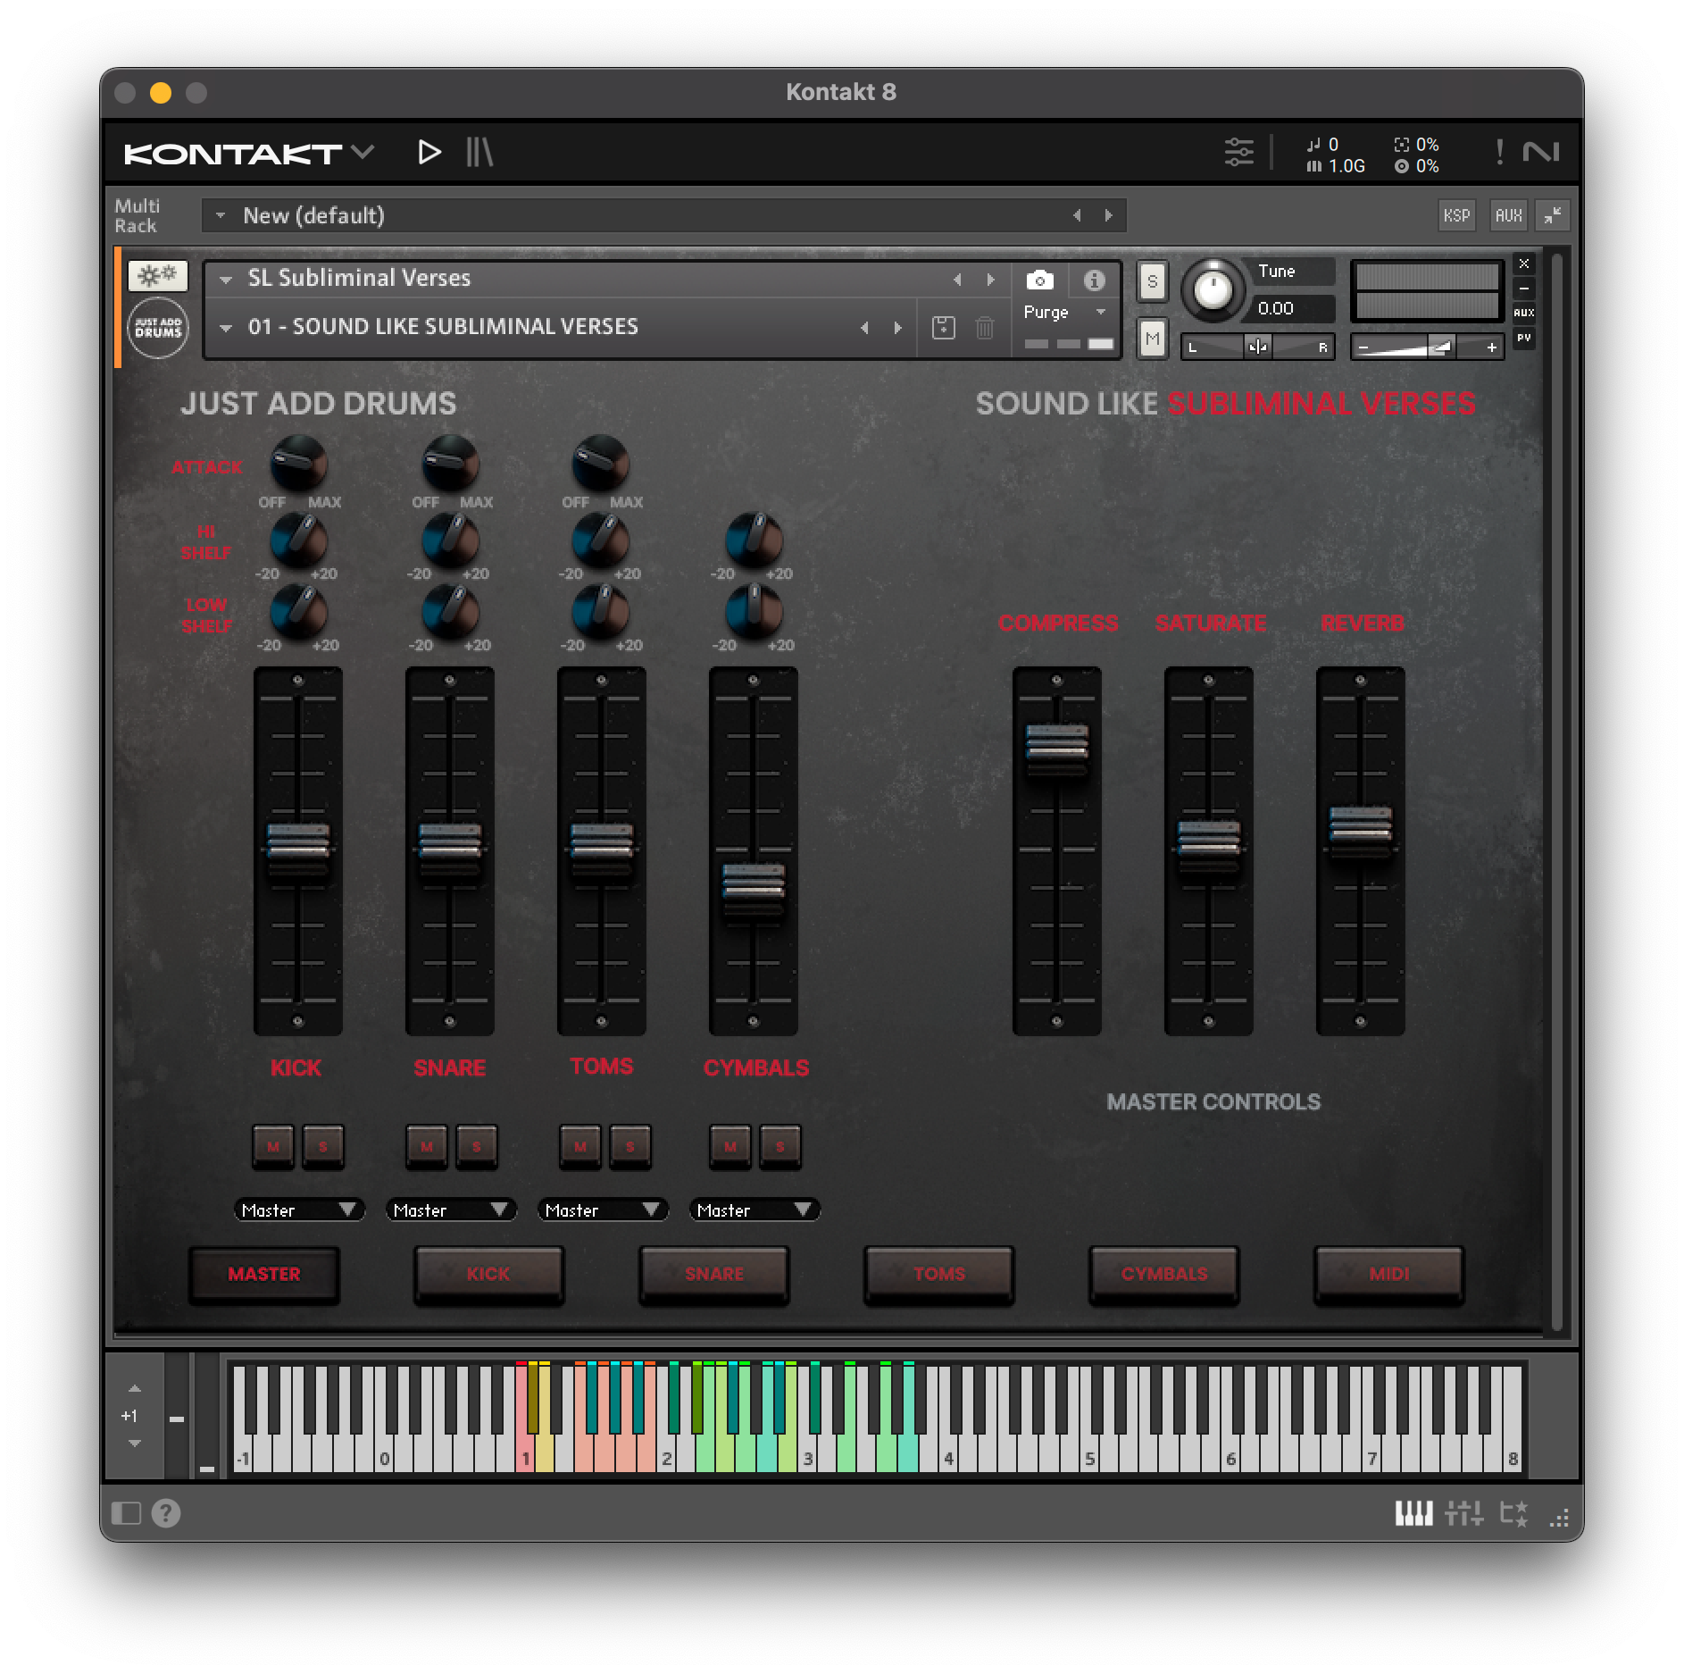Click the Tune knob
The image size is (1684, 1674).
click(1213, 289)
